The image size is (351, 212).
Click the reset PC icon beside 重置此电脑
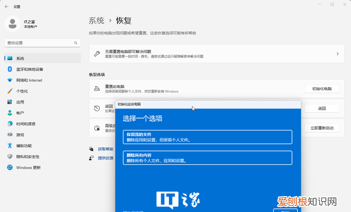pyautogui.click(x=97, y=89)
